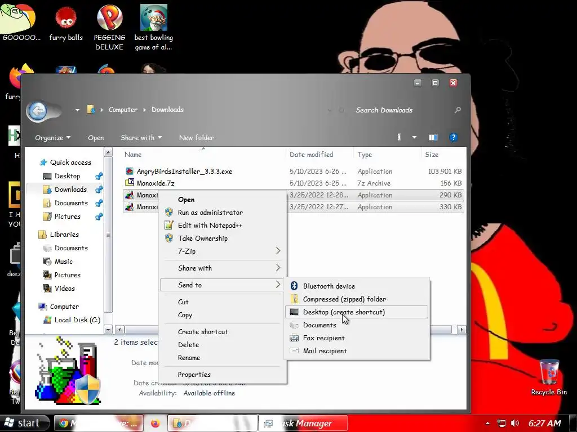This screenshot has height=432, width=577.
Task: Click the network tray icon
Action: [501, 423]
